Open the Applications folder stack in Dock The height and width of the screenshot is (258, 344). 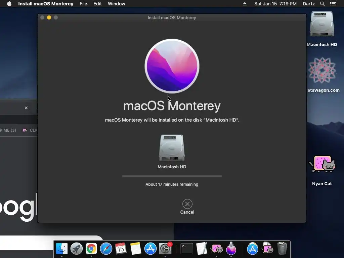coord(252,249)
